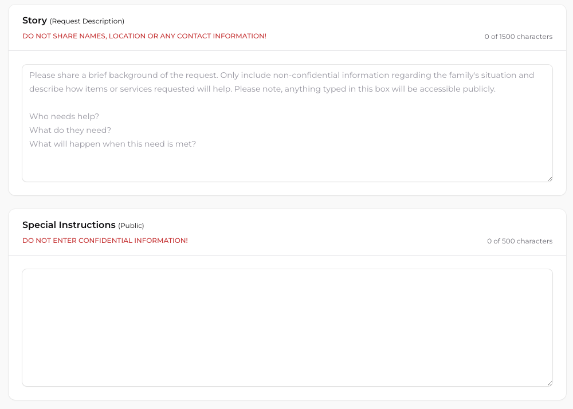
Task: Click "What will happen when this need is met?"
Action: pyautogui.click(x=112, y=144)
